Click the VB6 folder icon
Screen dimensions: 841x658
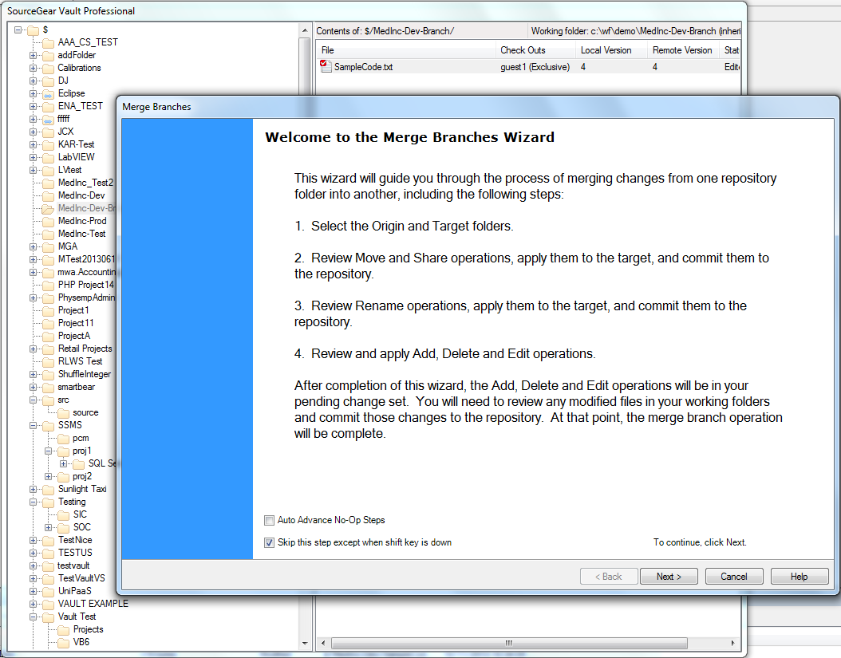point(63,643)
